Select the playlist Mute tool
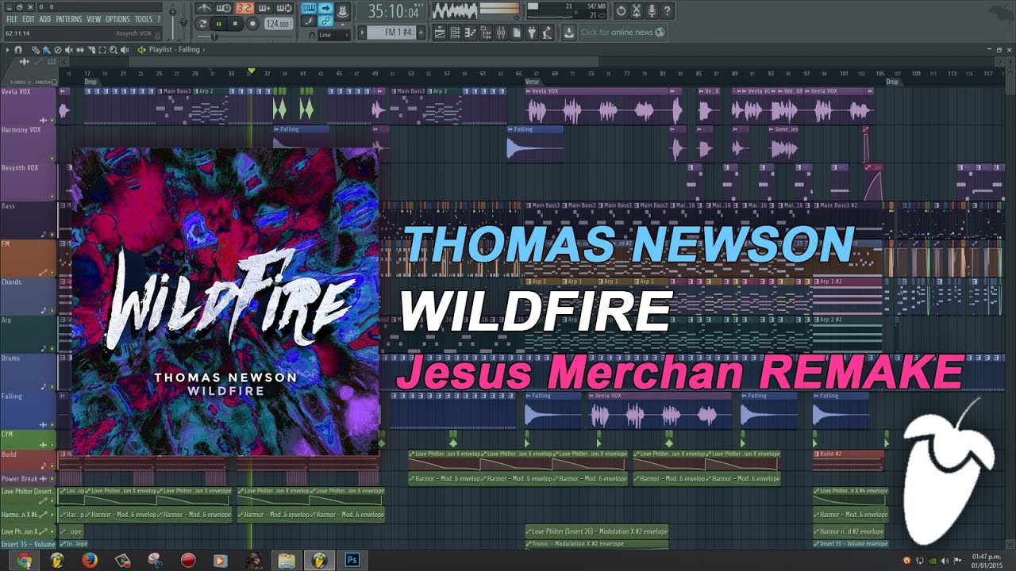Image resolution: width=1016 pixels, height=571 pixels. pyautogui.click(x=69, y=50)
